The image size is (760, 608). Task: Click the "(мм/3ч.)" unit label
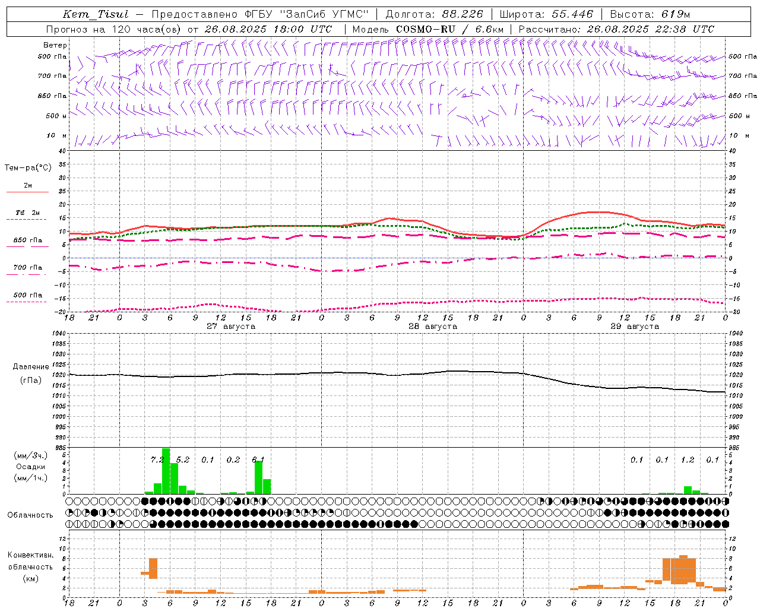click(30, 456)
